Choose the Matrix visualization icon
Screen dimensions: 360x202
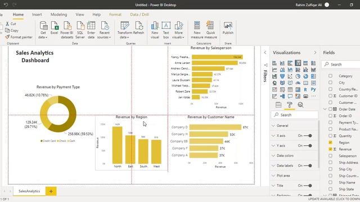tap(298, 90)
